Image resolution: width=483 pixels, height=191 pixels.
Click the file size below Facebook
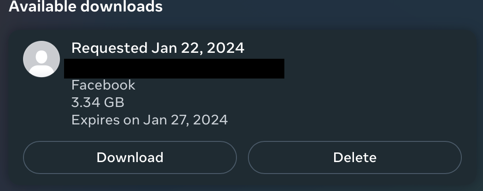point(98,102)
